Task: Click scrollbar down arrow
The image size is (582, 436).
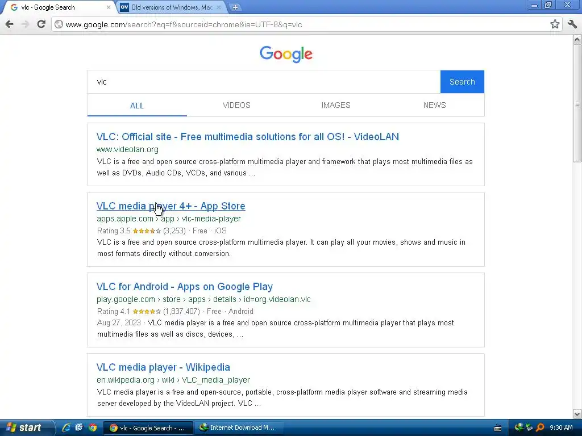Action: tap(577, 414)
